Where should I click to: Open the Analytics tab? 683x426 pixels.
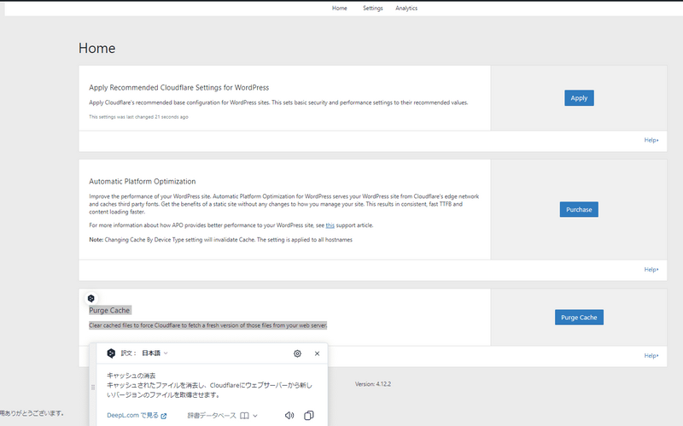(x=406, y=9)
